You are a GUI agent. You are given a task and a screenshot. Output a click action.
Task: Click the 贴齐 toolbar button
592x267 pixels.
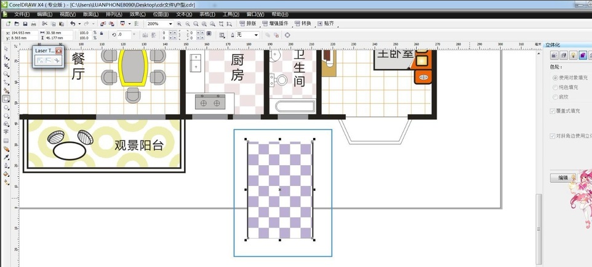coord(326,23)
